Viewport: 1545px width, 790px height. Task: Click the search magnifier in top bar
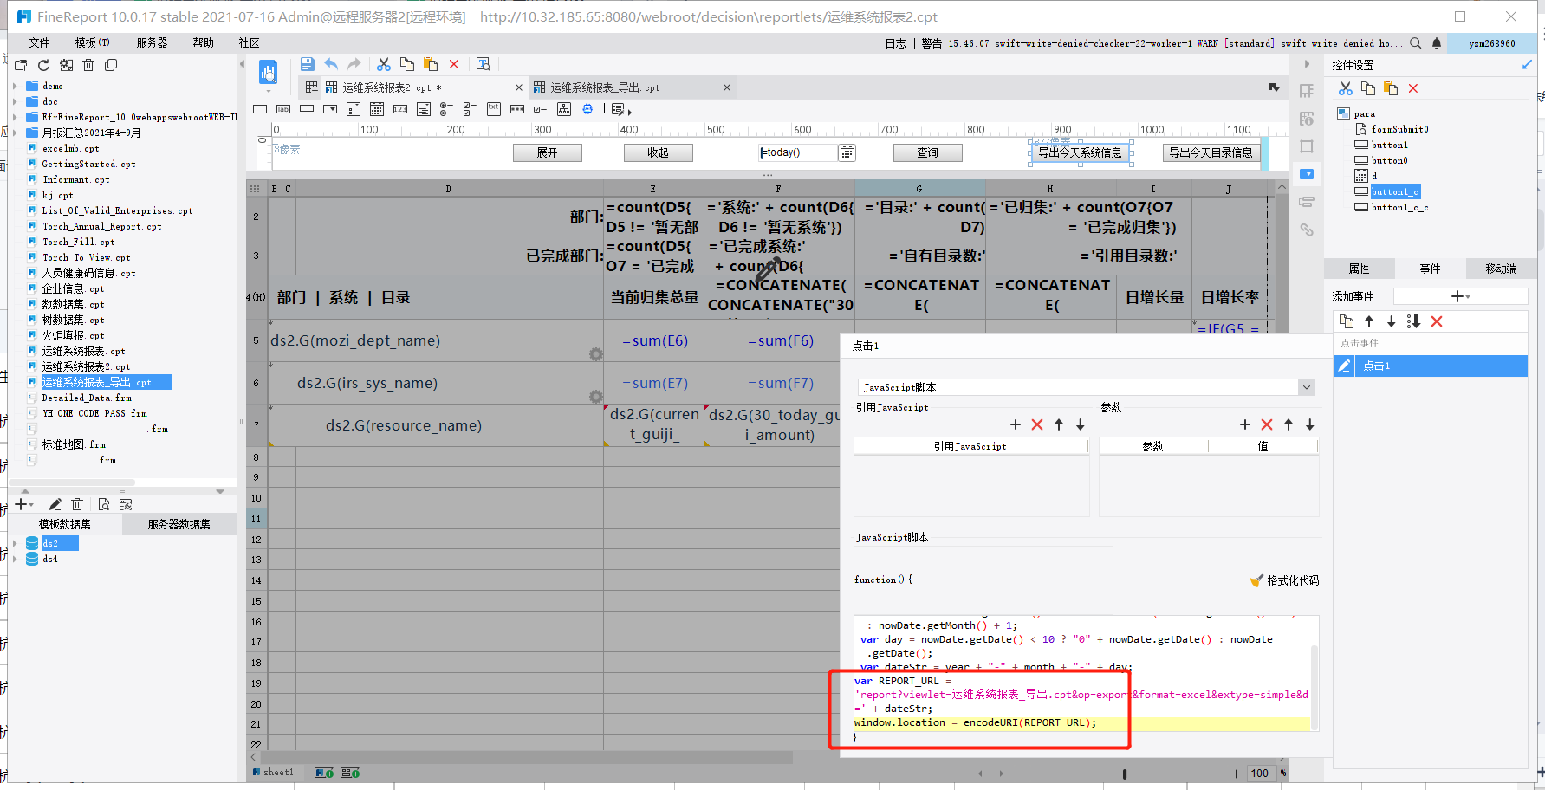pyautogui.click(x=1416, y=42)
